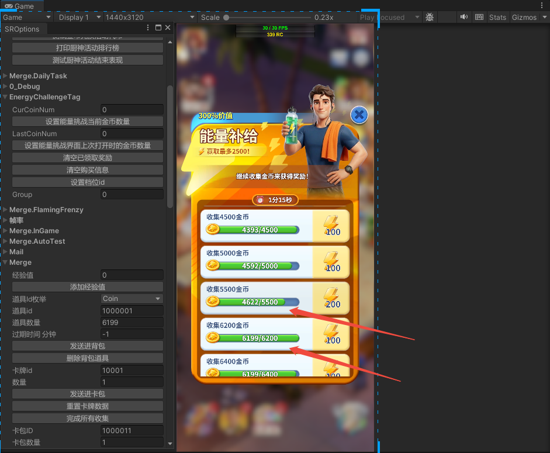Open the 道具Id枚举 Coin dropdown
The image size is (550, 453).
[132, 299]
